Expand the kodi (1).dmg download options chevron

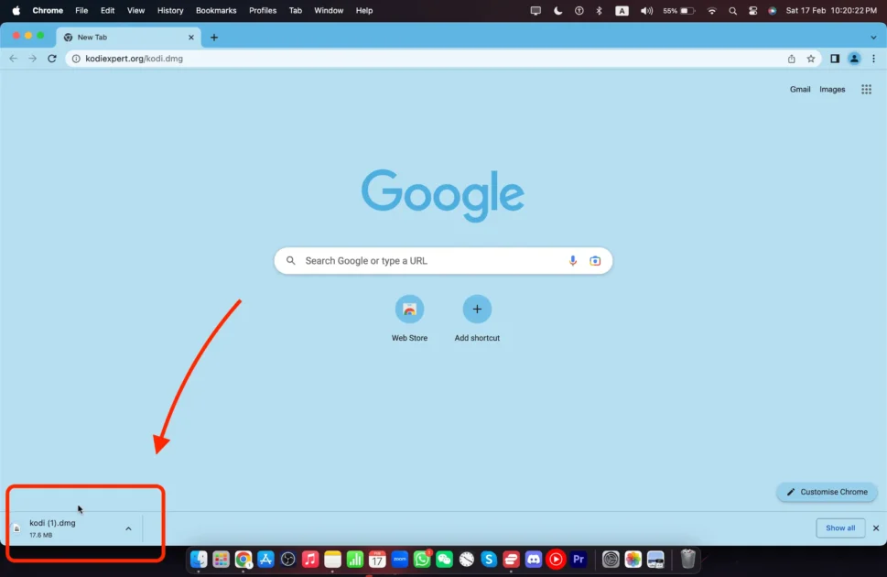click(x=128, y=528)
